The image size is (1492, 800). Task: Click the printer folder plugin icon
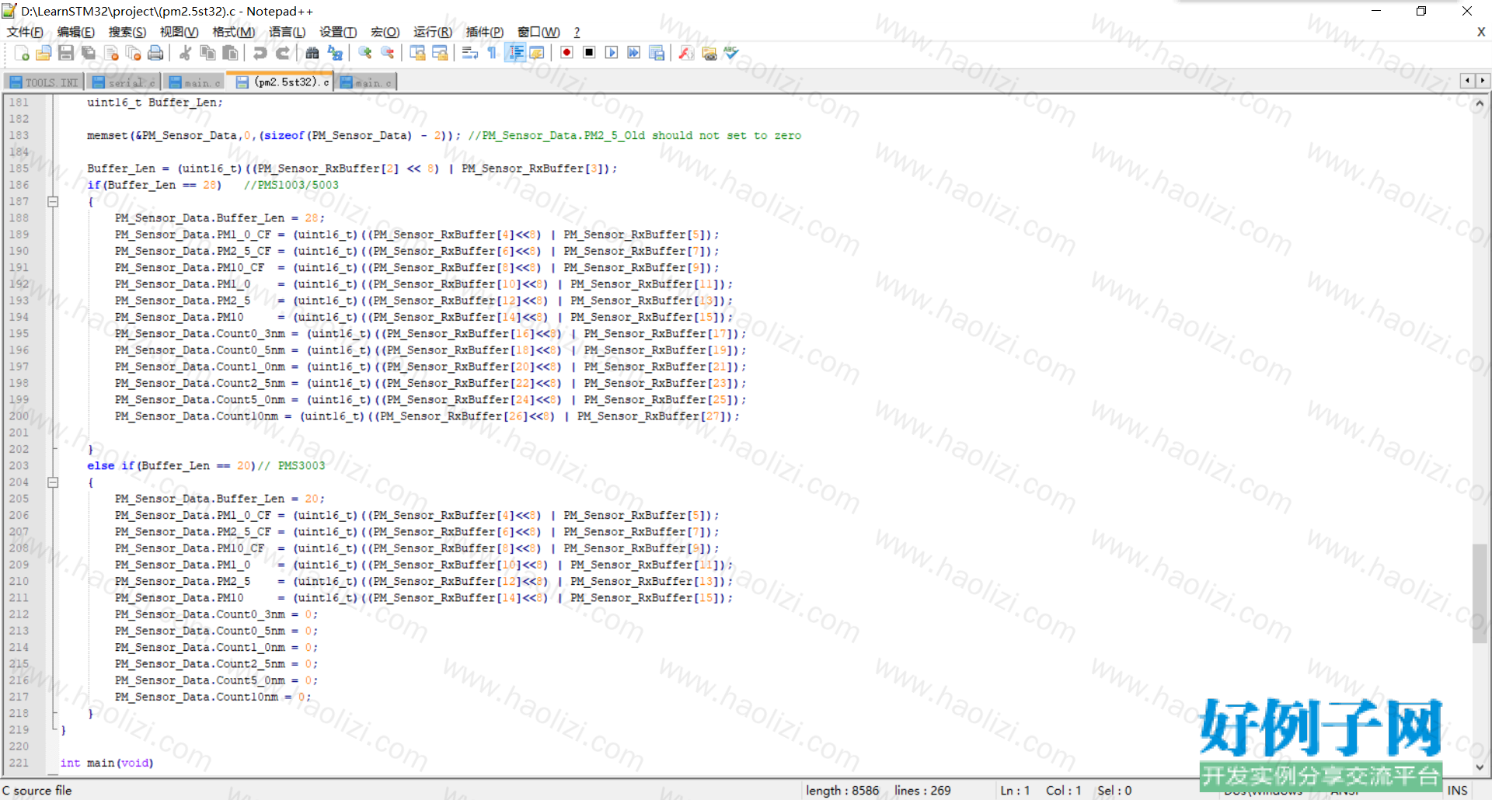click(709, 53)
